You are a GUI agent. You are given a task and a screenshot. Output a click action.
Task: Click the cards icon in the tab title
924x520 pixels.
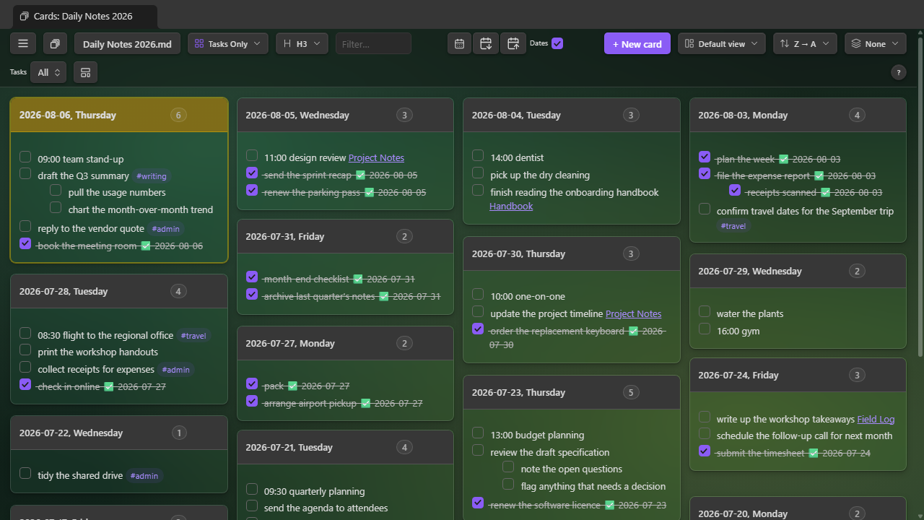coord(25,16)
